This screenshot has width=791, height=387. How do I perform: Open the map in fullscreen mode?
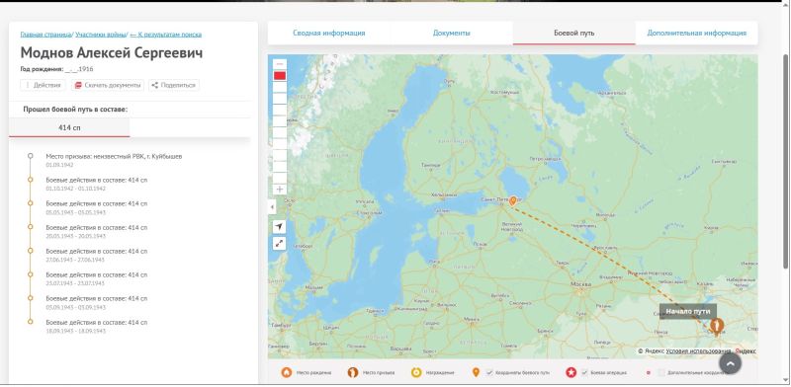point(279,244)
